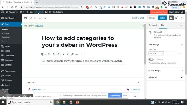
Task: Close the settings sidebar panel
Action: (182, 25)
